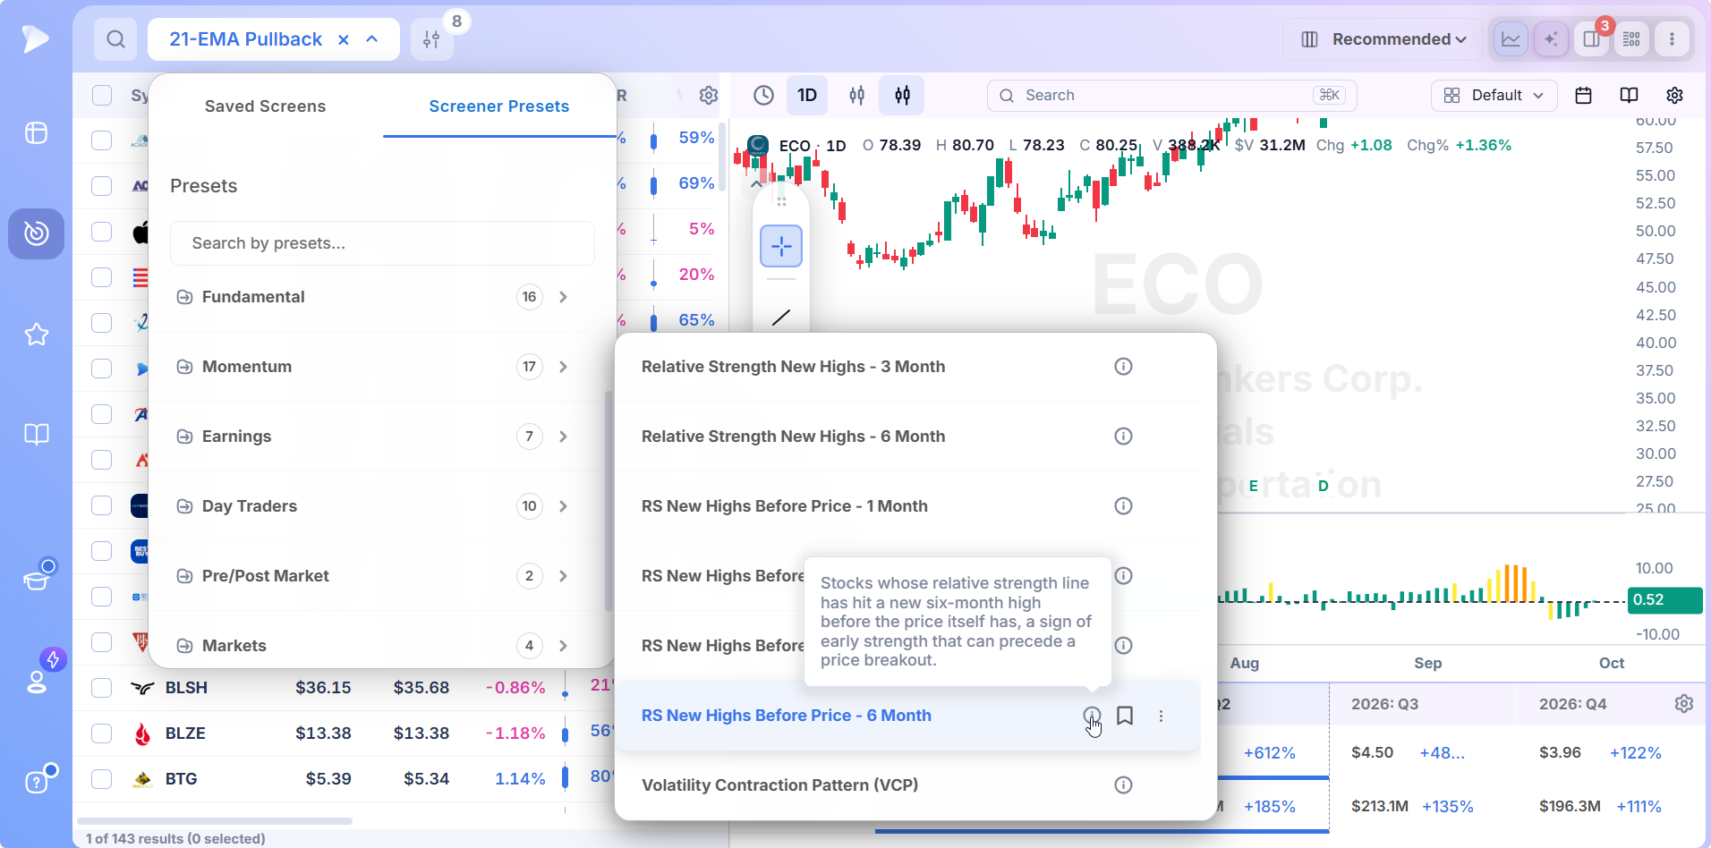Select the 1D timeframe button
Image resolution: width=1711 pixels, height=848 pixels.
807,96
